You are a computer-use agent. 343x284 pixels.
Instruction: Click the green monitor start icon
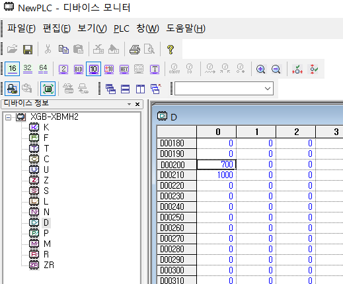click(x=48, y=89)
